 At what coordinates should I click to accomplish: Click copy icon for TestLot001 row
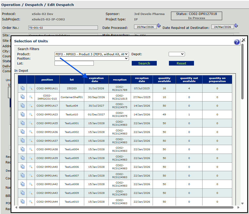[22, 123]
